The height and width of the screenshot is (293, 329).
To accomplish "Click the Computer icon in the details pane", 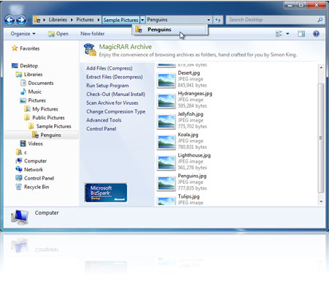I will 20,217.
